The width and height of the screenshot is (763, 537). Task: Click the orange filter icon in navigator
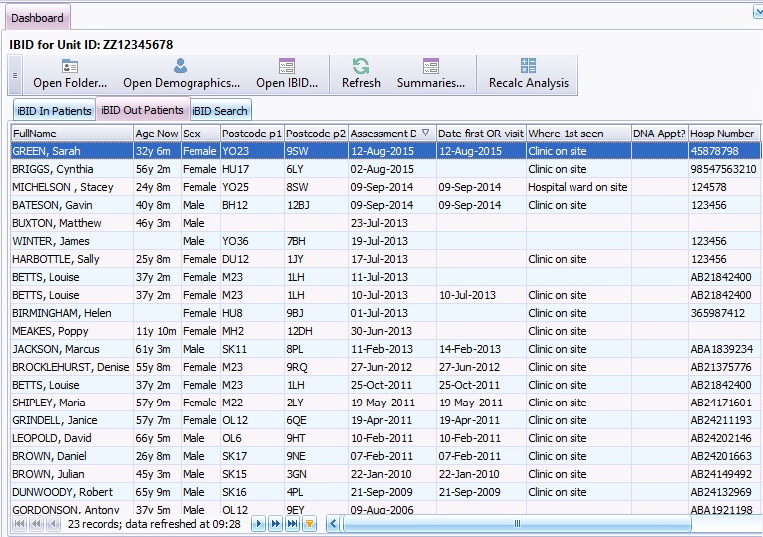tap(309, 523)
